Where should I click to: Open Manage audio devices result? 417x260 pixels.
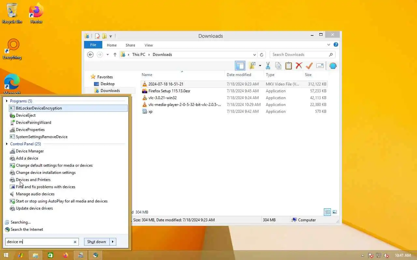pos(35,194)
